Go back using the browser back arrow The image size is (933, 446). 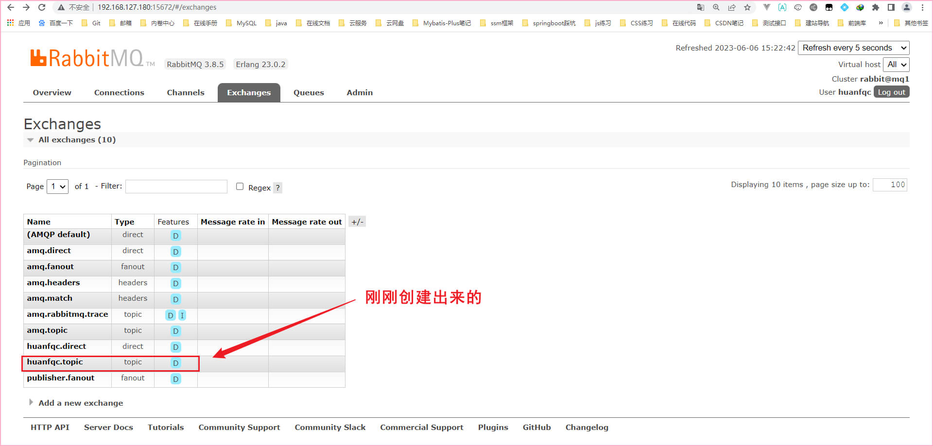11,7
